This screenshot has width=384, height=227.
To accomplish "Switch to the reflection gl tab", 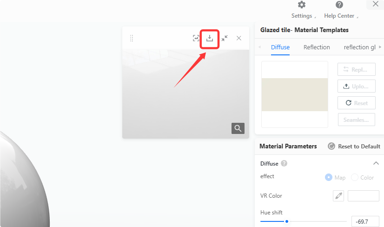I will point(359,47).
